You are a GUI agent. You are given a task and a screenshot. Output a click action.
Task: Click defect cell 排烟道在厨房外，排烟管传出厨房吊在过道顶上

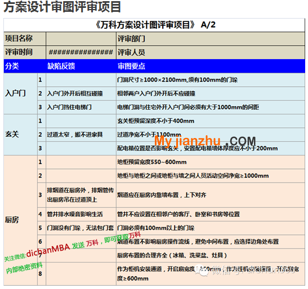[81, 195]
